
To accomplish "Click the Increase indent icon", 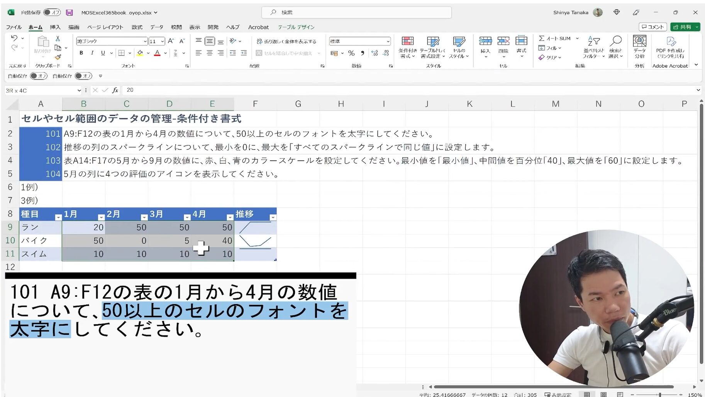I will coord(244,53).
